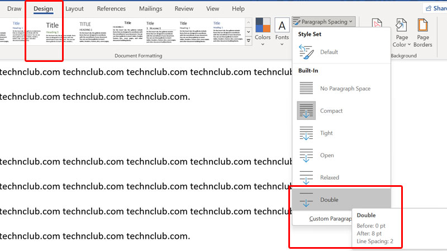
Task: Select the Open spacing option
Action: (341, 155)
